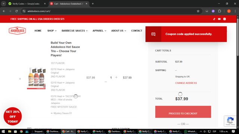Open the browser extensions puzzle icon
Image resolution: width=239 pixels, height=134 pixels.
(x=220, y=11)
